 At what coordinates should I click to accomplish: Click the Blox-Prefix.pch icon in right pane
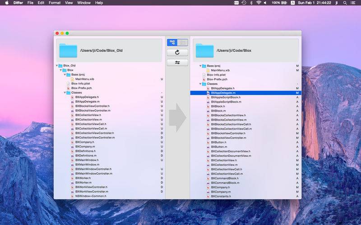click(x=204, y=79)
